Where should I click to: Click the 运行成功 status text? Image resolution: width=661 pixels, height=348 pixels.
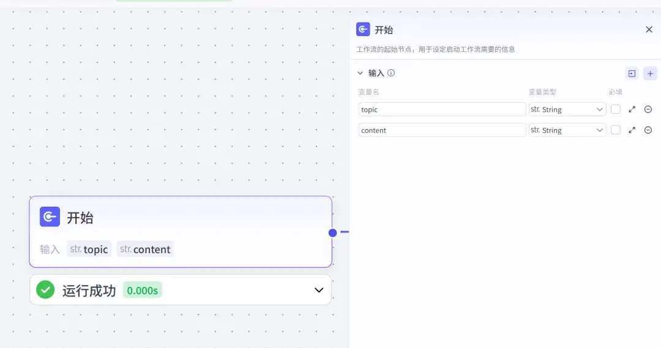[x=89, y=291]
